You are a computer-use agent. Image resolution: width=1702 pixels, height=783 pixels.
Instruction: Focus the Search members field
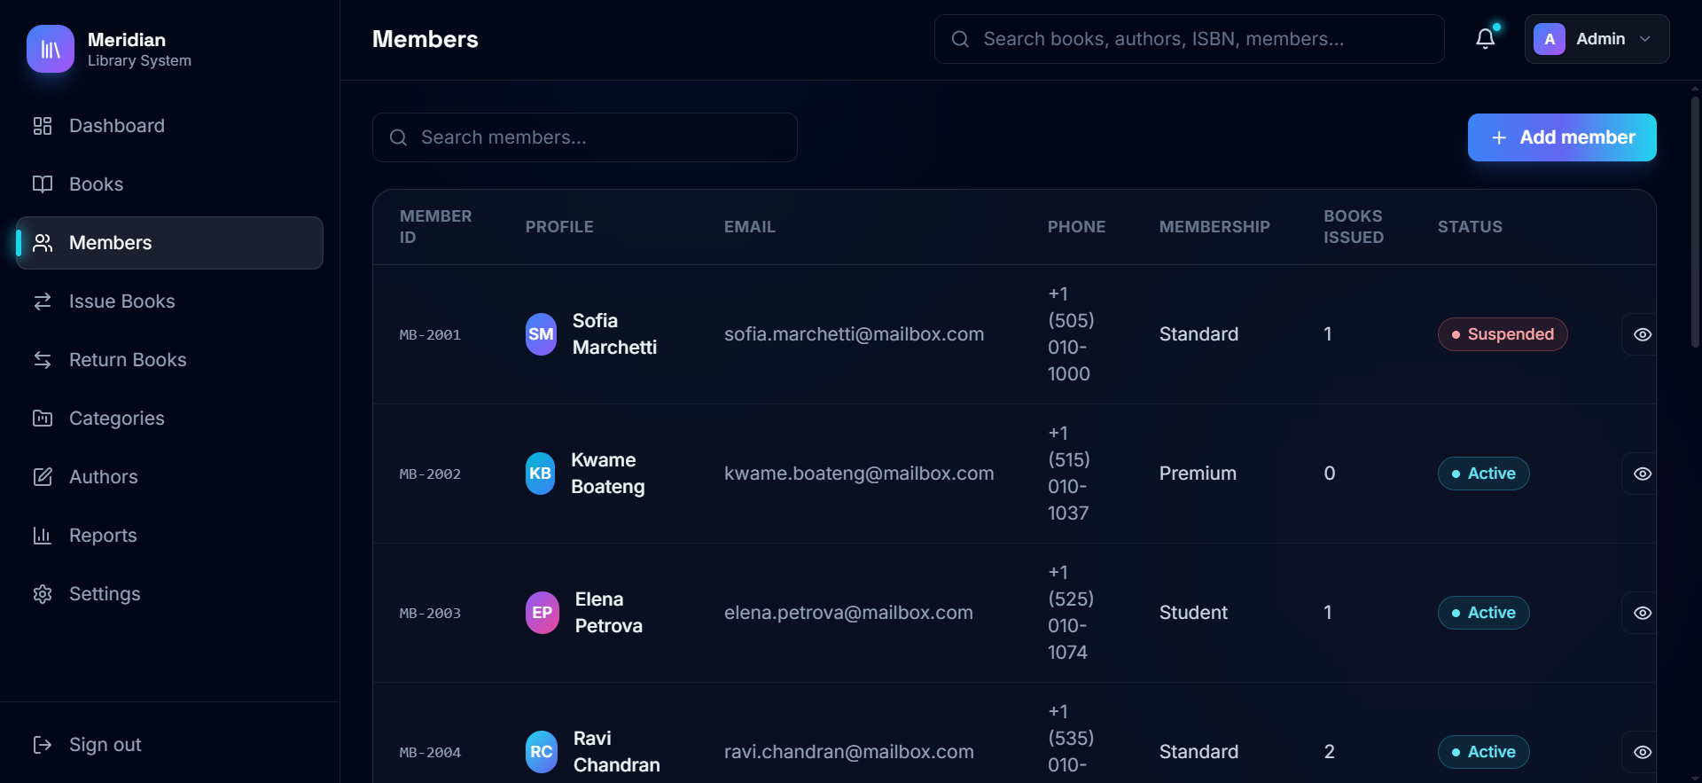[x=584, y=137]
